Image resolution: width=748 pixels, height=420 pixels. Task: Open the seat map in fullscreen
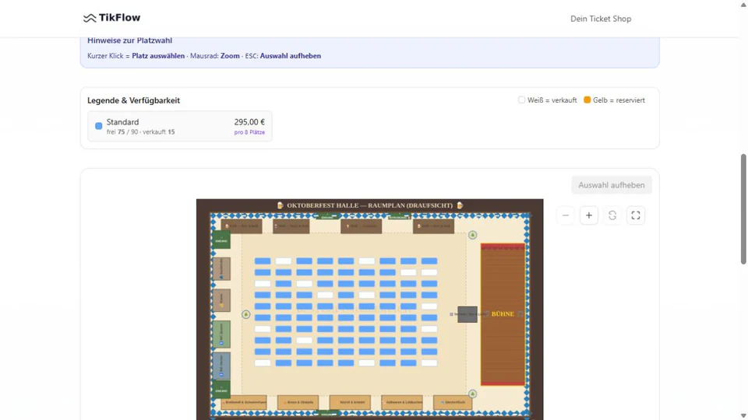point(636,215)
